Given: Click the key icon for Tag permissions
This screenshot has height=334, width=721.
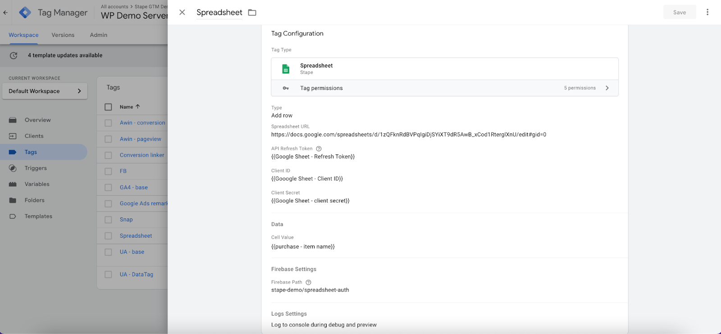Looking at the screenshot, I should [286, 88].
